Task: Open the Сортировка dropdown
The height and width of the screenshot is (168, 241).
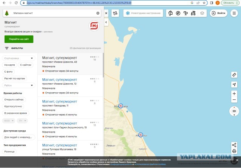Action: pos(18,58)
